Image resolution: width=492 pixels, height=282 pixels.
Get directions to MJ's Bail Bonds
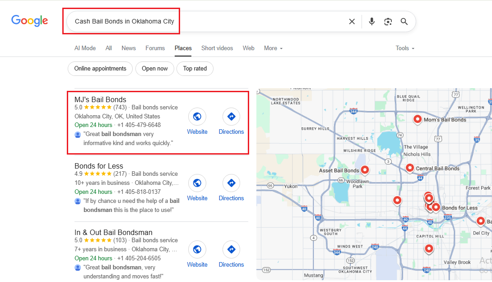tap(231, 117)
